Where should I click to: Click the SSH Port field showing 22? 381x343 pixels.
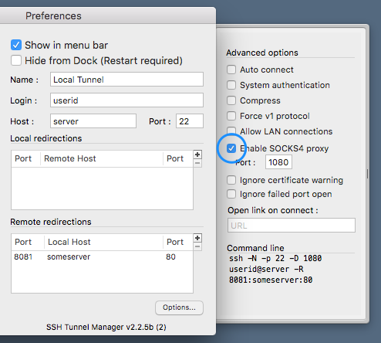point(190,121)
